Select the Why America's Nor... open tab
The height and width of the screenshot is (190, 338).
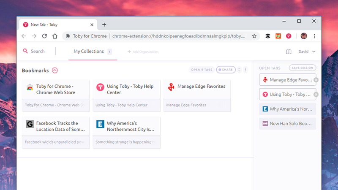coord(287,109)
